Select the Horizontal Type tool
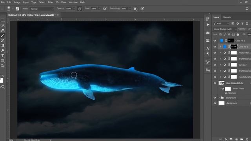The height and width of the screenshot is (141, 251). pos(2,56)
